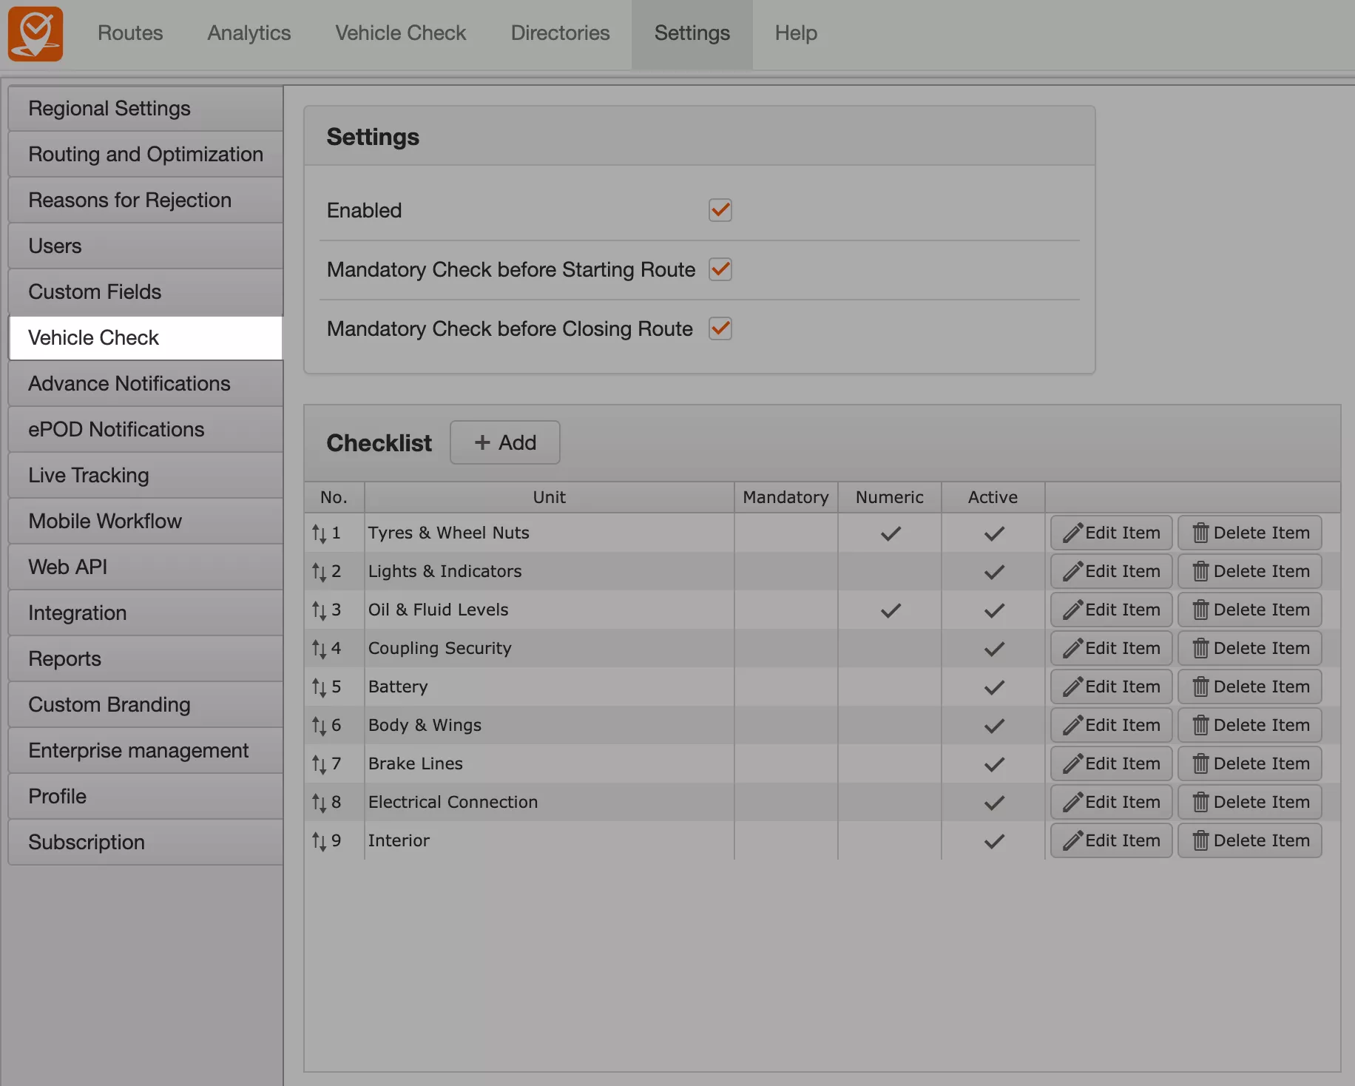The width and height of the screenshot is (1355, 1086).
Task: Click the Numeric column header
Action: pyautogui.click(x=890, y=497)
